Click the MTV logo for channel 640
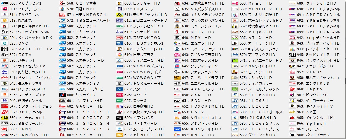 point(177,37)
